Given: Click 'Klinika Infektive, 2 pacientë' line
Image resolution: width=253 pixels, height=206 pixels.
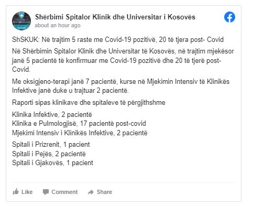Looking at the screenshot, I should (x=52, y=115).
